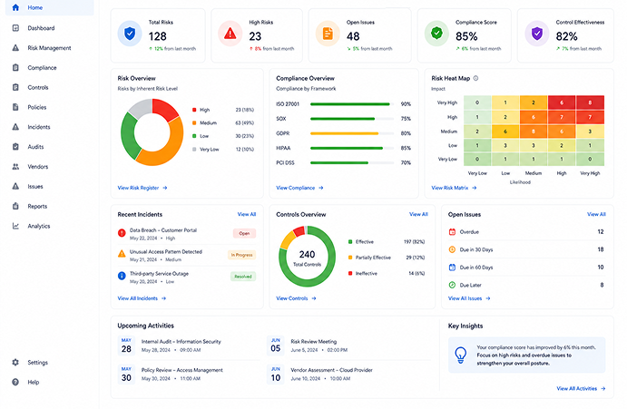627x409 pixels.
Task: Click the ISO 27001 compliance progress bar
Action: coord(352,104)
